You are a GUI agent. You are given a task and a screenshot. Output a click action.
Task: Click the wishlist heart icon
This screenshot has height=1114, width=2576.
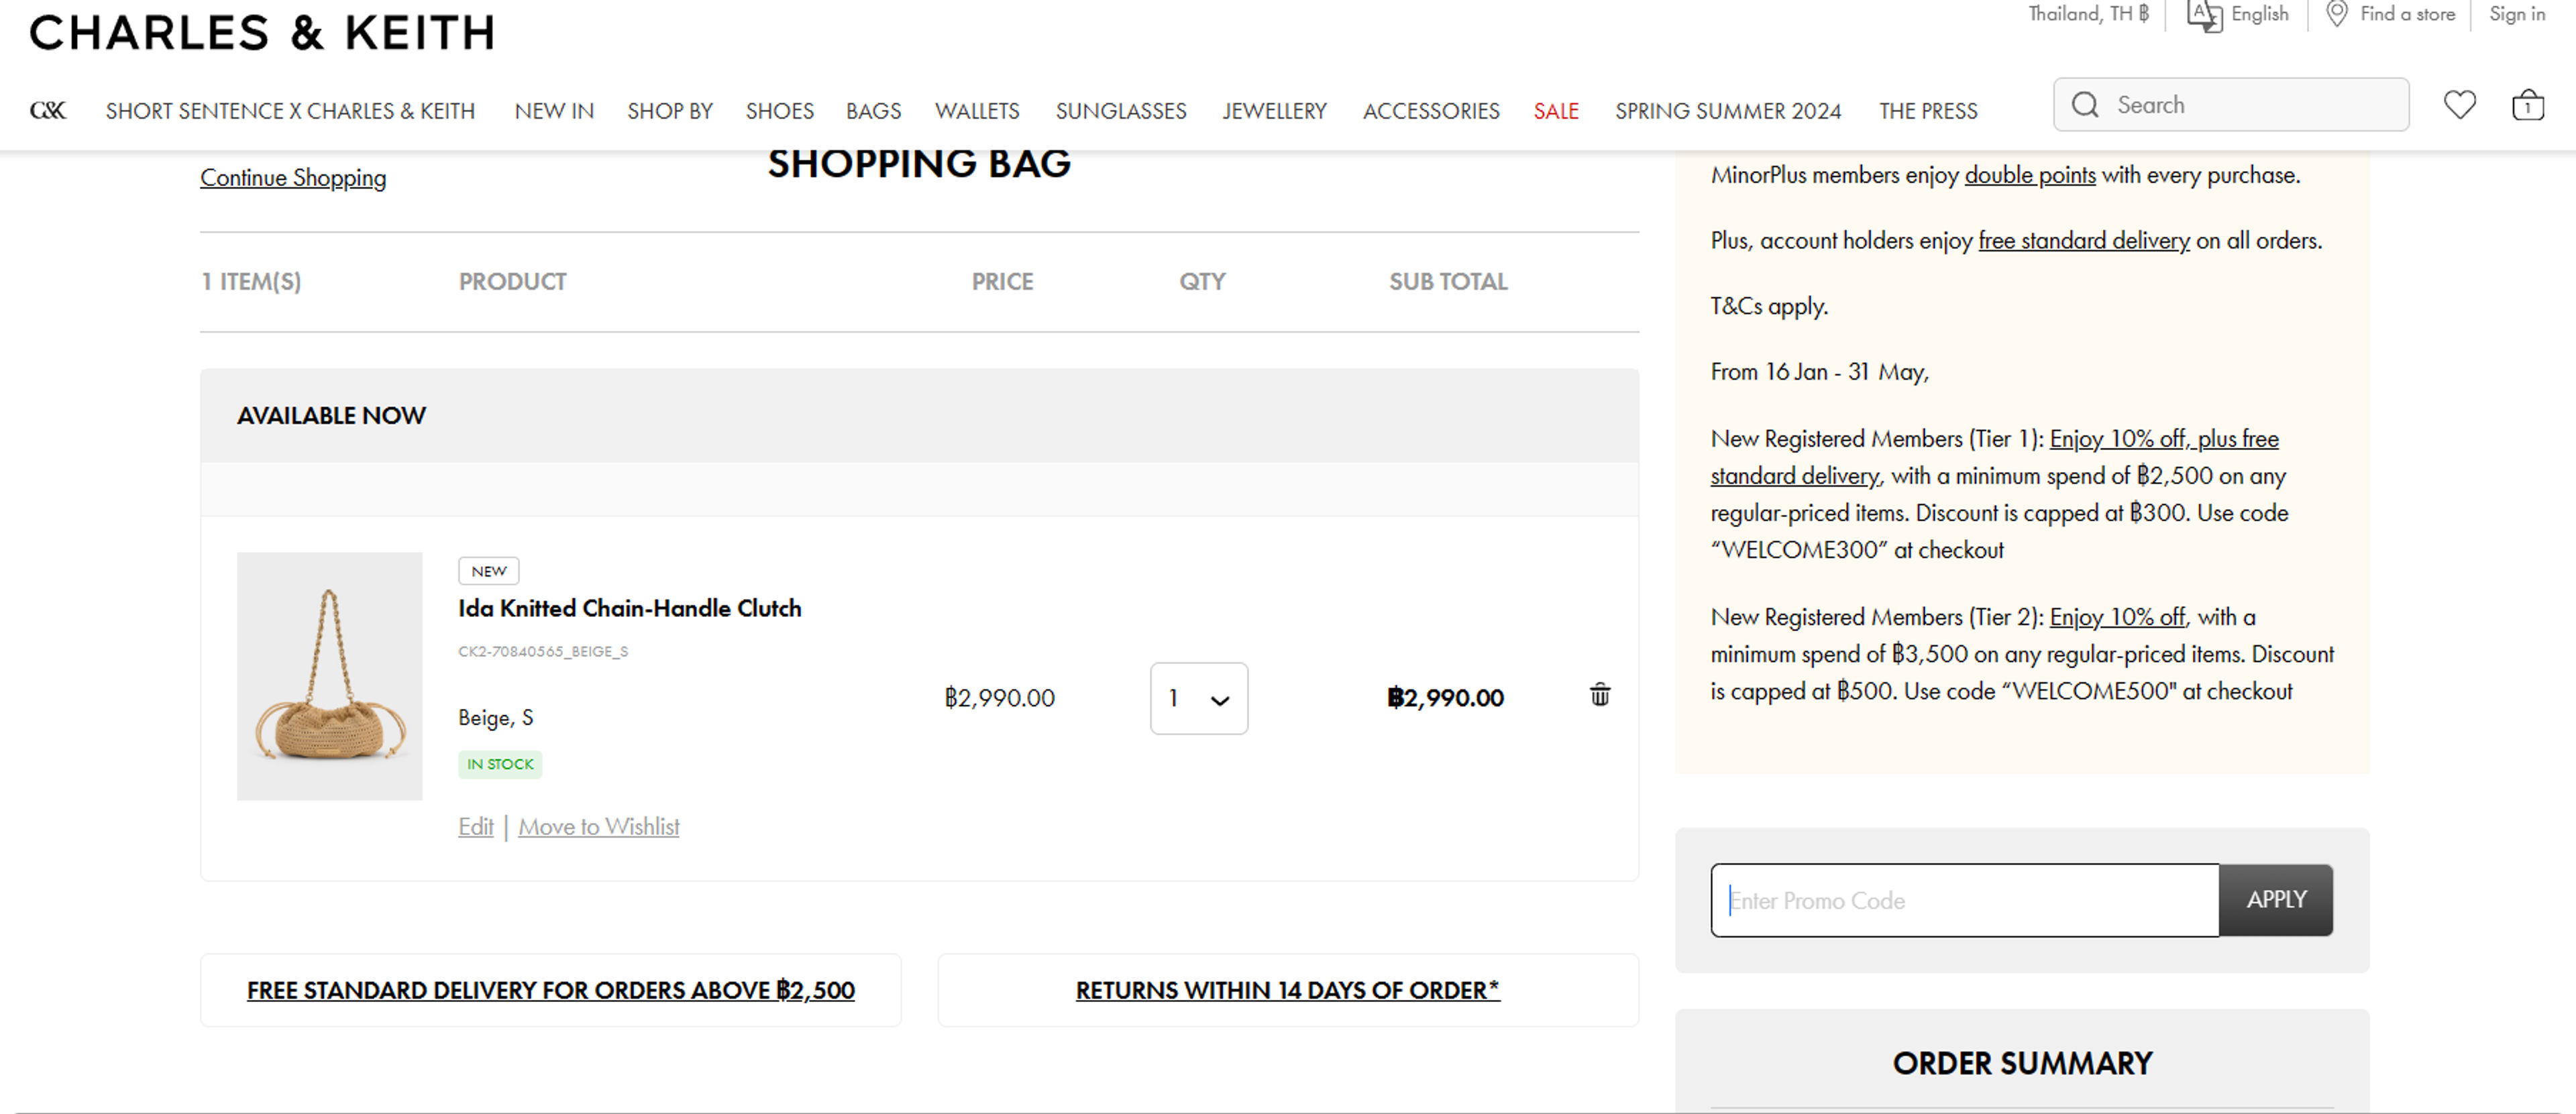coord(2459,104)
